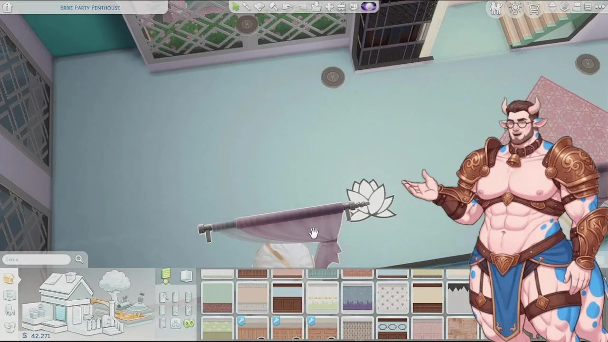
Task: Change floor level with up-down arrows
Action: 552,7
